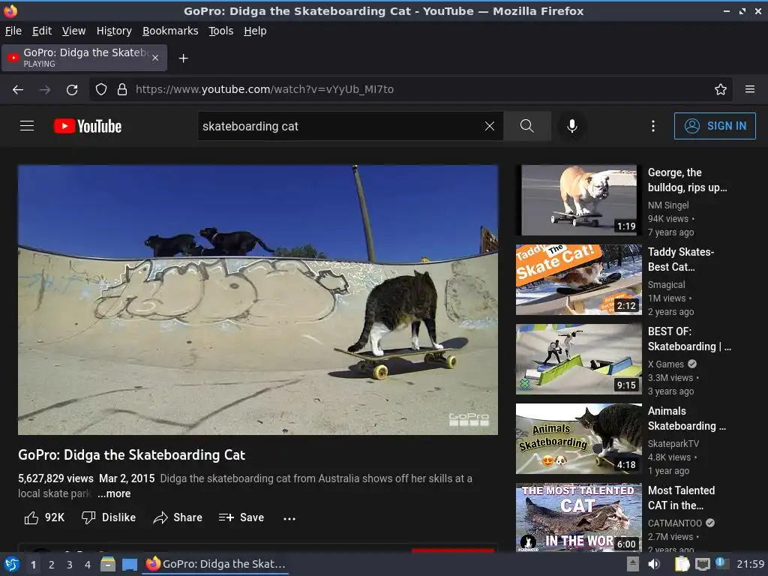Reload the page in Firefox
Image resolution: width=768 pixels, height=576 pixels.
pyautogui.click(x=72, y=90)
